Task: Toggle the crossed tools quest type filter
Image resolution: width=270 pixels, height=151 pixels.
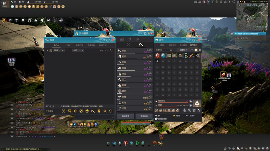Action: point(69,111)
